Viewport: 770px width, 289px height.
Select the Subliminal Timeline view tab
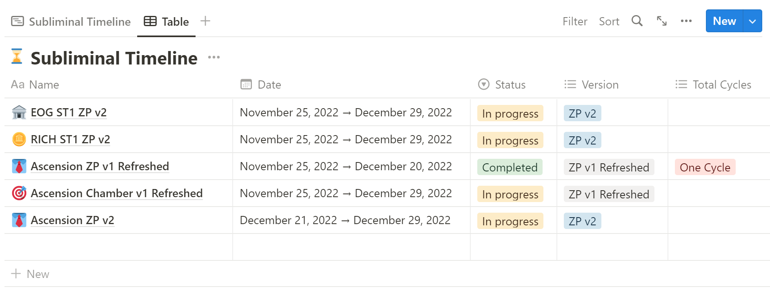tap(71, 22)
